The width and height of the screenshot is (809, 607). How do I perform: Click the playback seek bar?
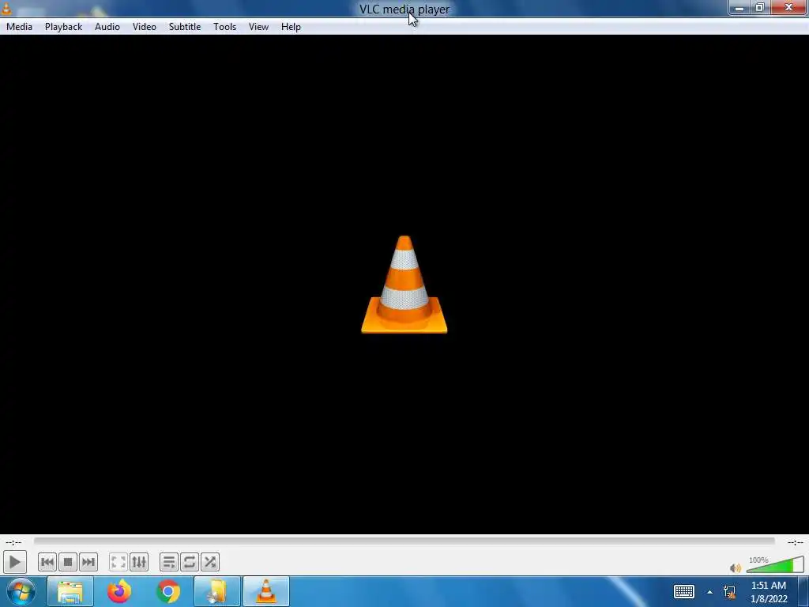click(404, 541)
